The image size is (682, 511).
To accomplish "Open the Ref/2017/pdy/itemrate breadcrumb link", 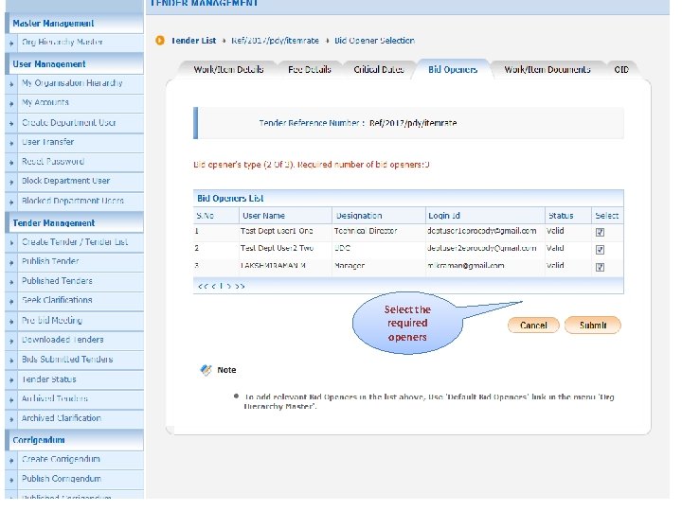I will (x=275, y=41).
